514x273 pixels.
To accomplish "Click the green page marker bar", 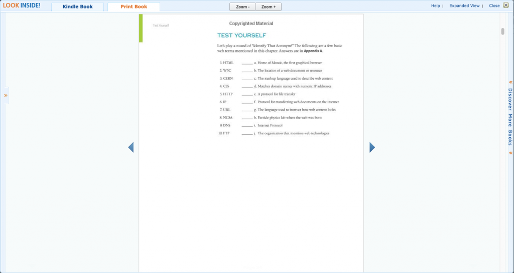I will [x=141, y=29].
